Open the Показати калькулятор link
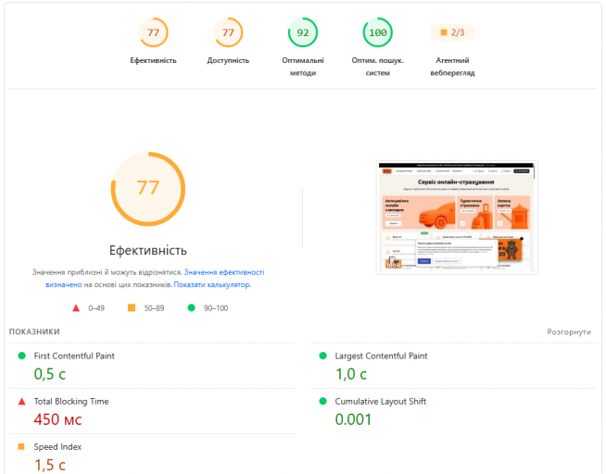The image size is (606, 474). coord(212,284)
